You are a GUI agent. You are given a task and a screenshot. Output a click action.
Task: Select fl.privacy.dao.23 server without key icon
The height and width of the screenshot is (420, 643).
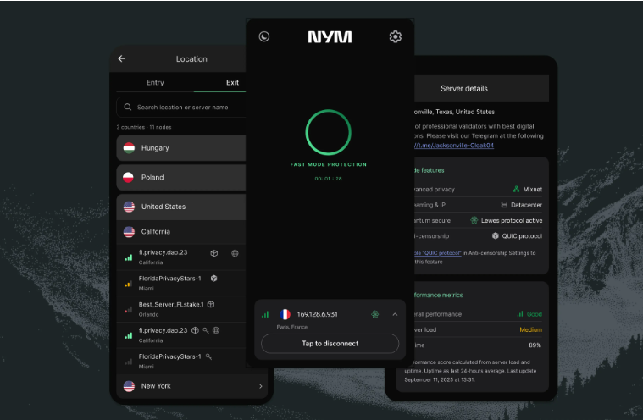pos(181,257)
